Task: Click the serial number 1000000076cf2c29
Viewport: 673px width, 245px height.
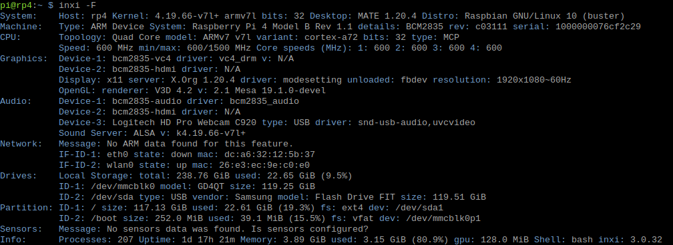Action: 598,27
